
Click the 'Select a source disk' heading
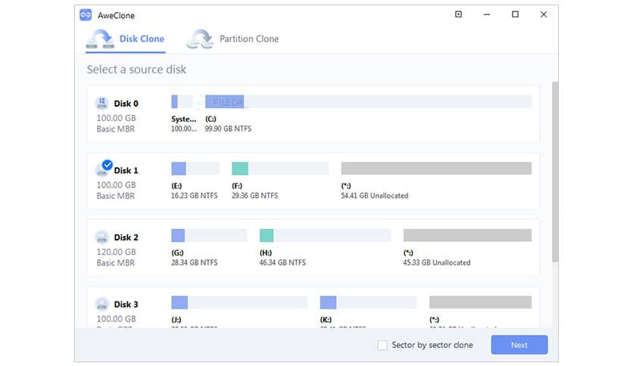coord(136,70)
